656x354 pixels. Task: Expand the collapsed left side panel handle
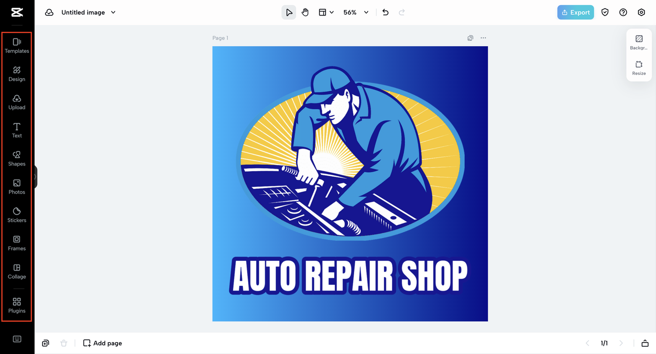click(35, 177)
